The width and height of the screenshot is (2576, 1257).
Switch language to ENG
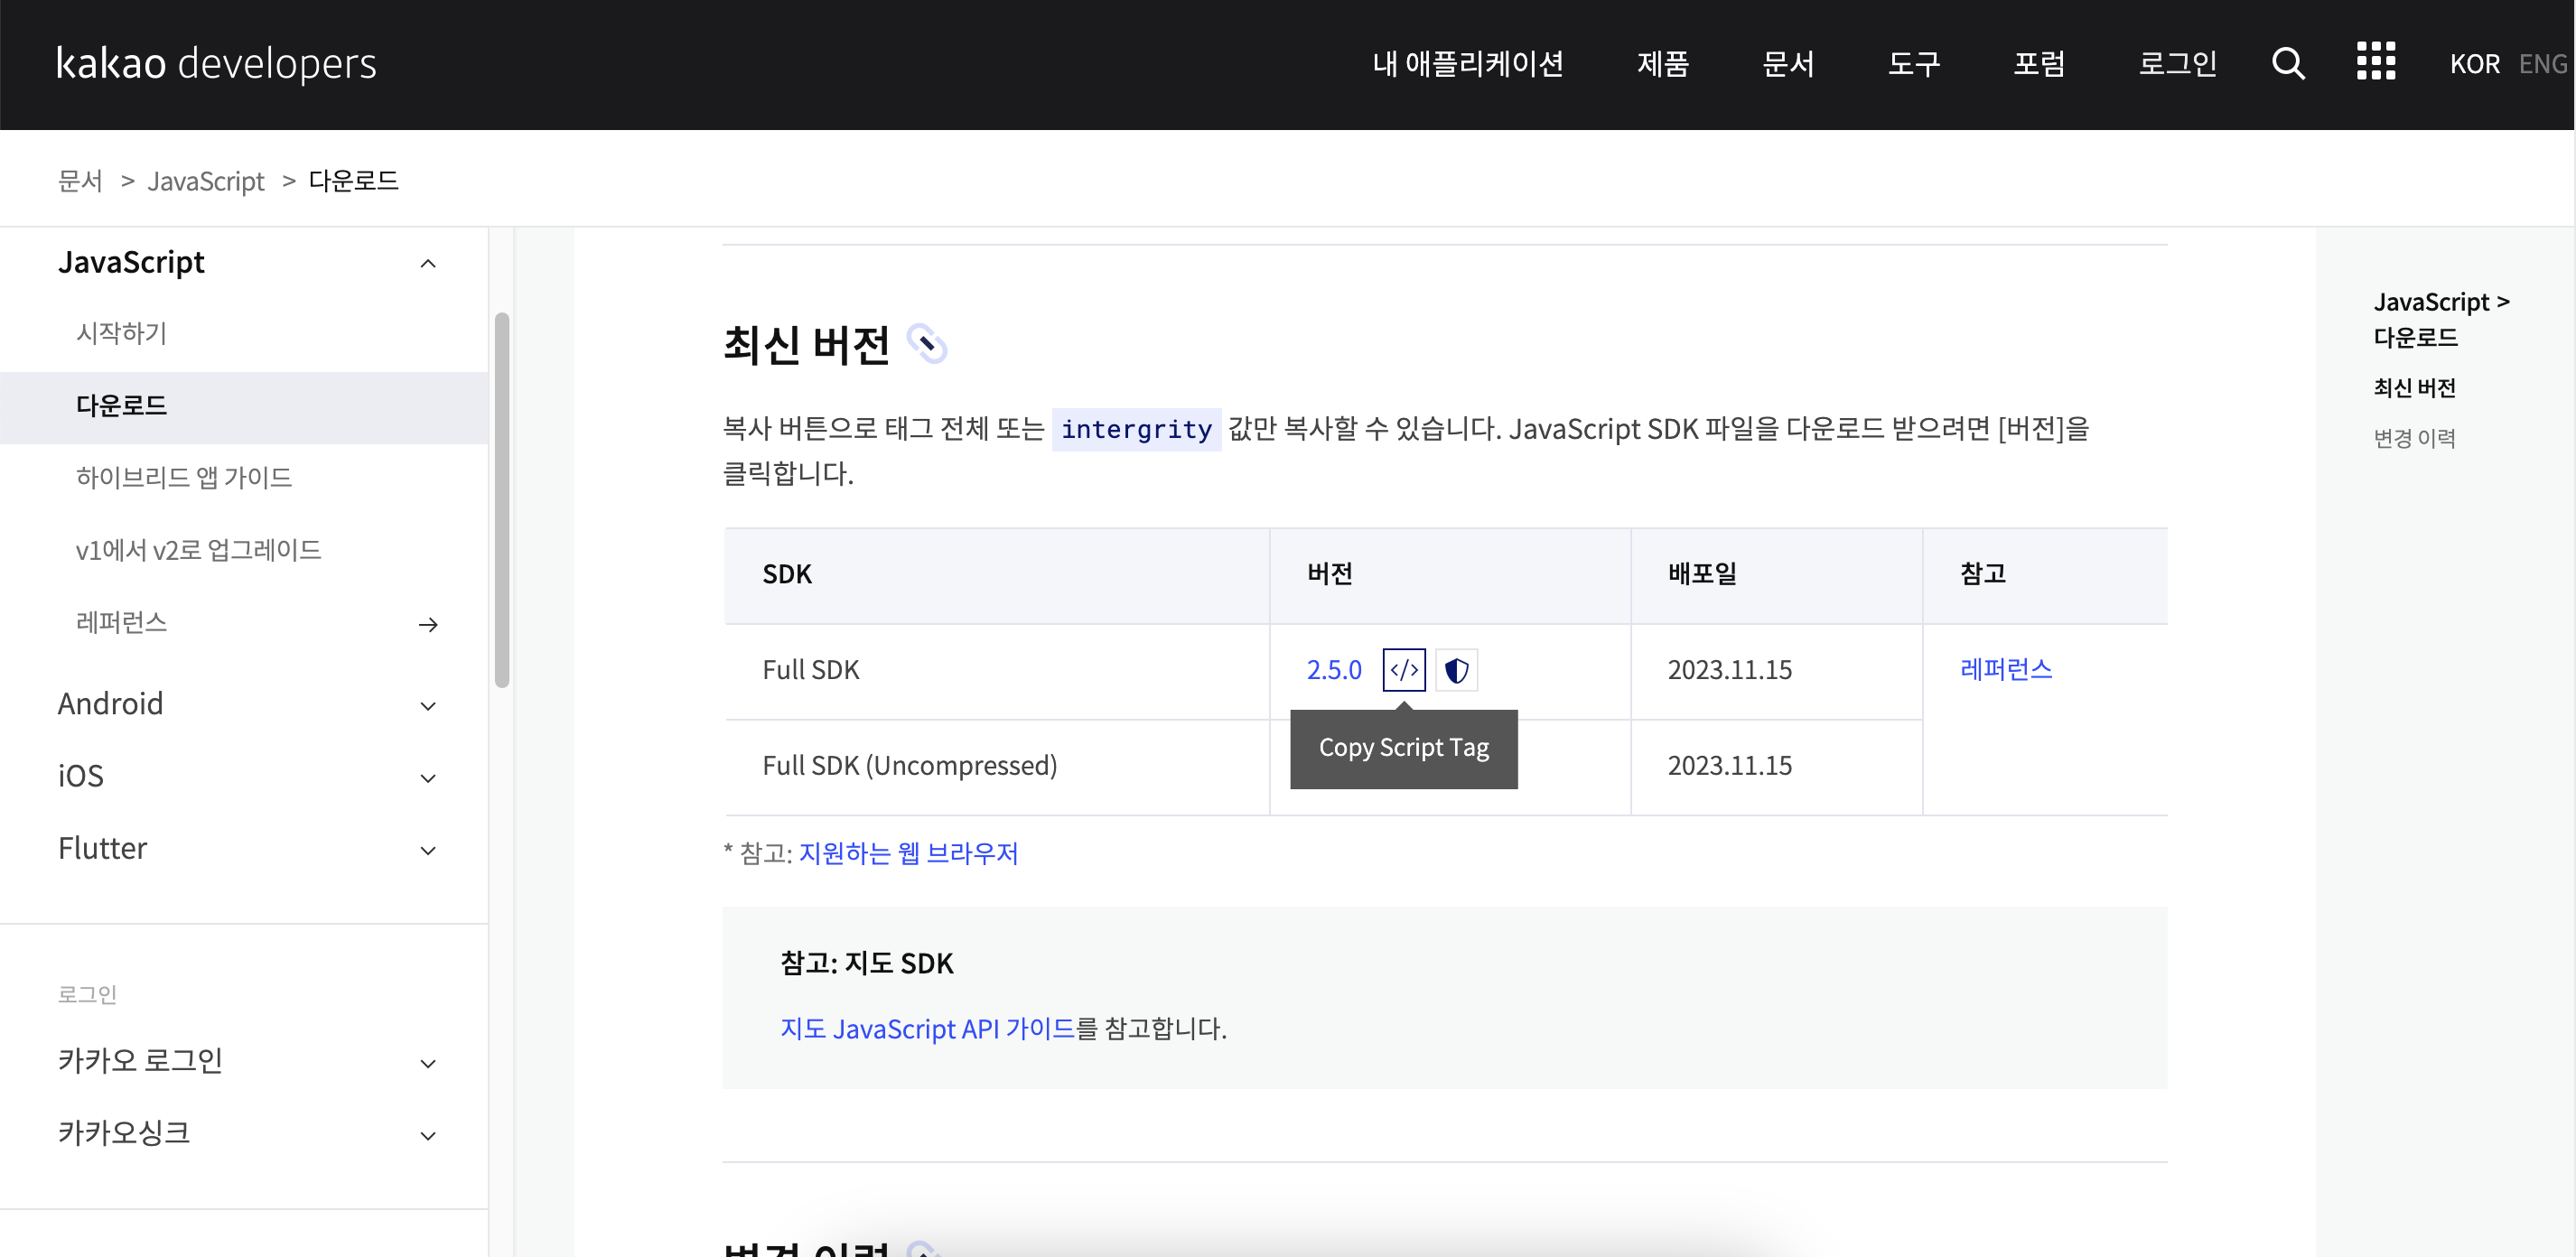2543,63
